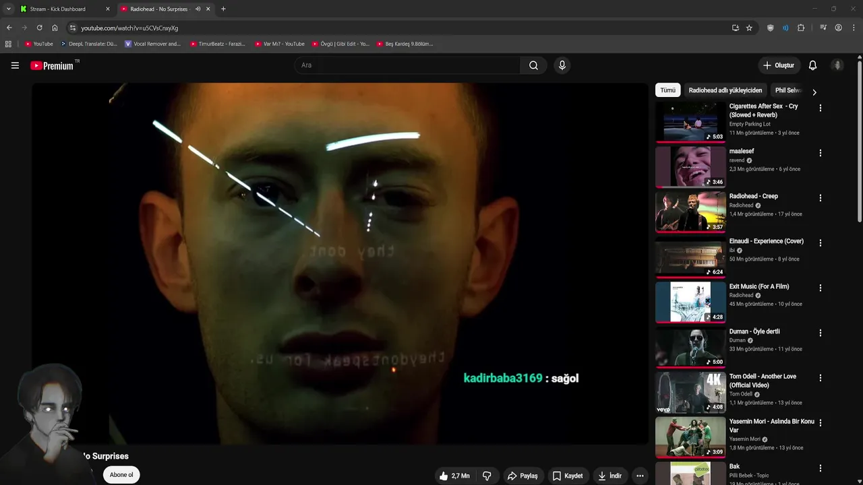
Task: Open the notifications bell
Action: (812, 65)
